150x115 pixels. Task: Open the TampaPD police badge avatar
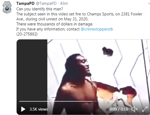point(7,7)
